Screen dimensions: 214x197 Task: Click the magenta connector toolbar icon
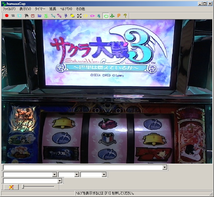click(92, 16)
